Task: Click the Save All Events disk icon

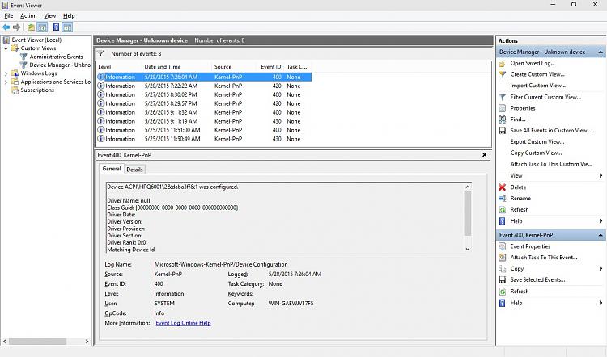Action: pyautogui.click(x=503, y=131)
